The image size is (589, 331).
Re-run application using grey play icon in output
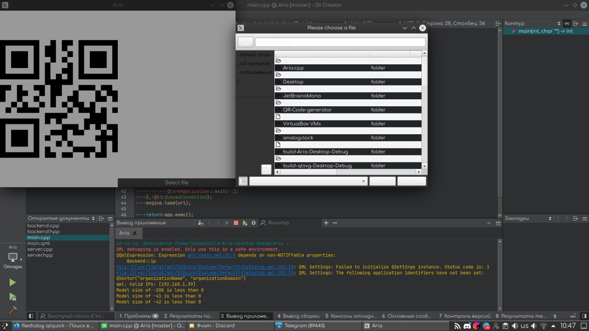[227, 223]
